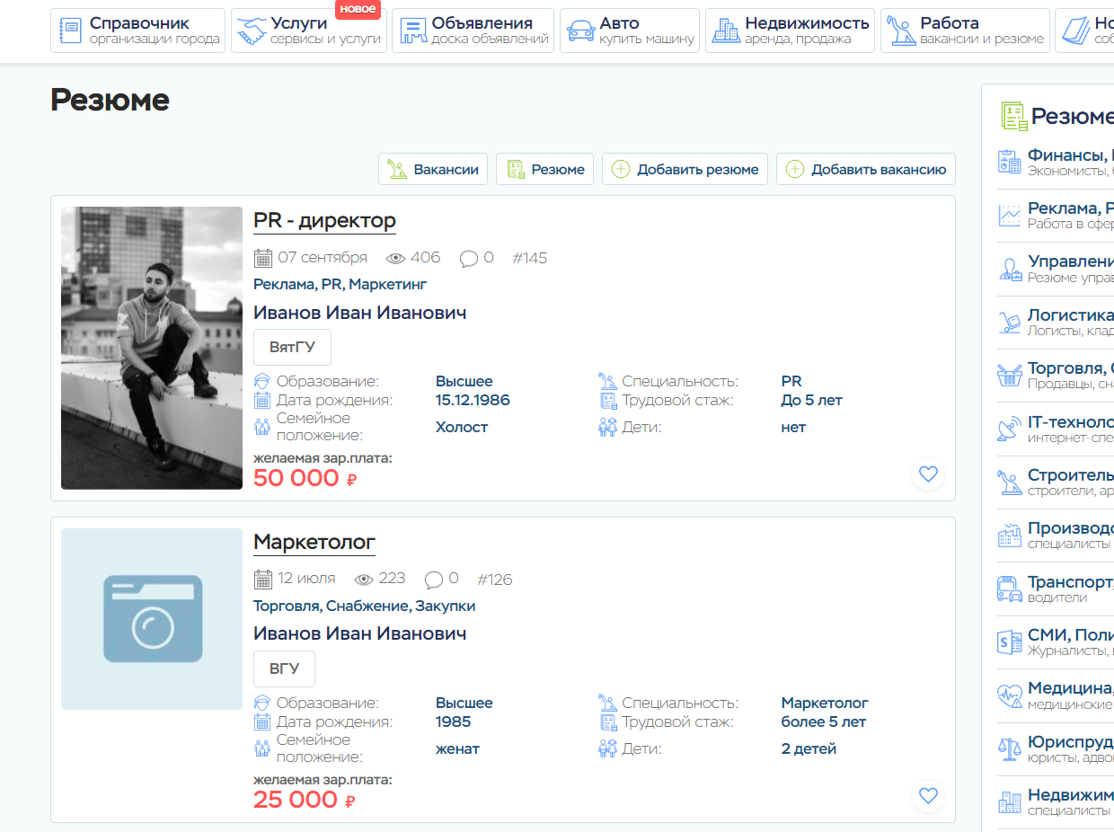Click the IT-технологии satellite dish icon
The height and width of the screenshot is (832, 1114).
click(1010, 429)
